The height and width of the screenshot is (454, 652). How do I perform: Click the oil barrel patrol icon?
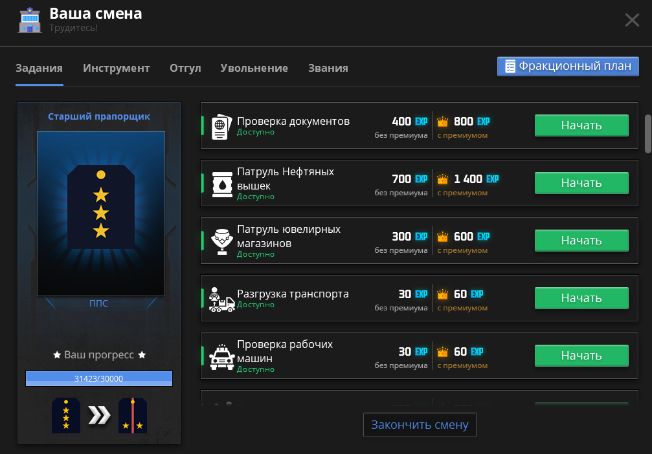(x=221, y=183)
